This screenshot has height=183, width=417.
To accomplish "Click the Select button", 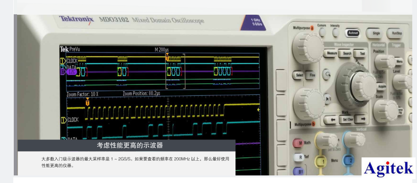I will [299, 75].
